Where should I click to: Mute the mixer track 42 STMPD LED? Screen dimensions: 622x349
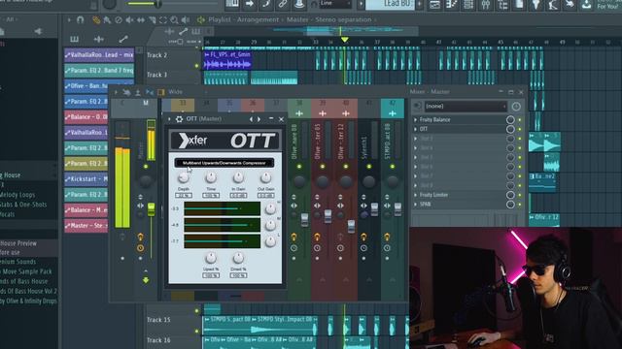pos(393,167)
